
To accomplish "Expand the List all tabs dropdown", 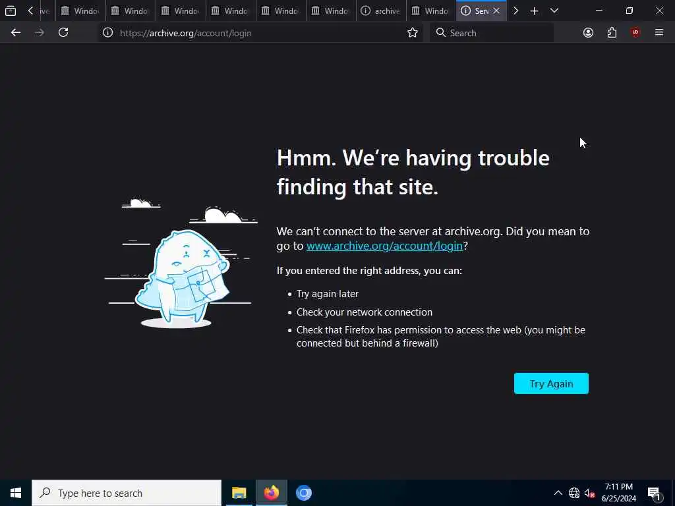I will [554, 11].
